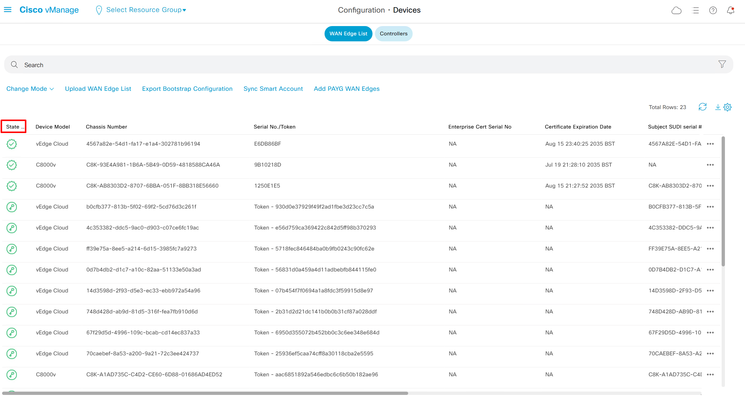This screenshot has height=400, width=745.
Task: Expand the Select Resource Group dropdown
Action: pyautogui.click(x=146, y=10)
